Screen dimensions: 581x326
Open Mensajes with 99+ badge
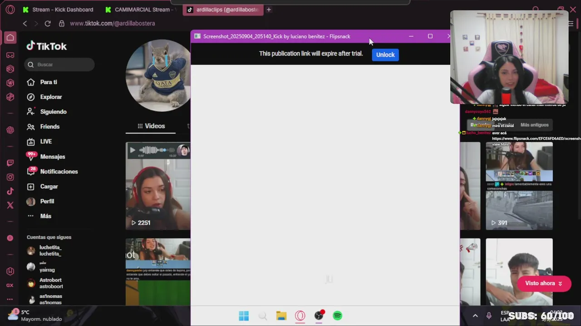pyautogui.click(x=46, y=157)
